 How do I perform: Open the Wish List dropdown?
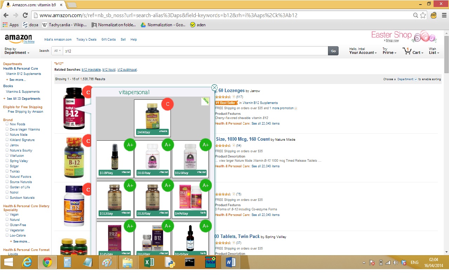[x=434, y=51]
